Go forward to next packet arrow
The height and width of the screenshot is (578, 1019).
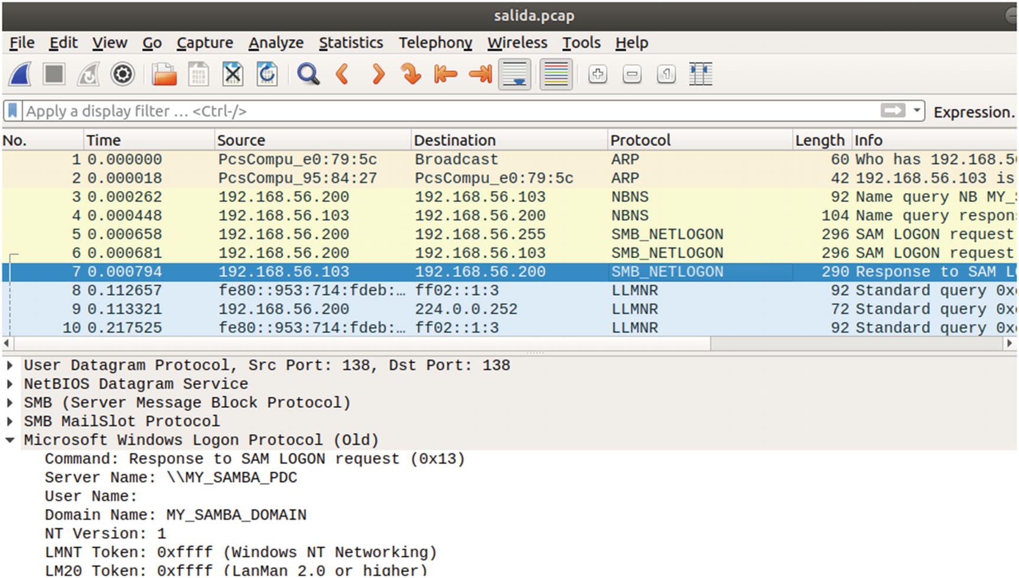pos(378,74)
